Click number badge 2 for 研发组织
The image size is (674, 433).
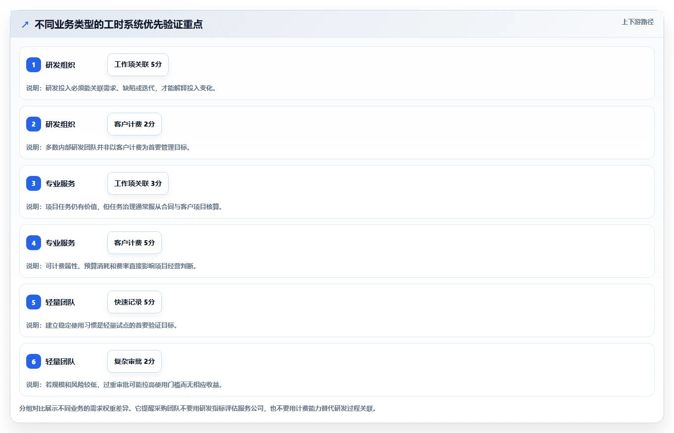(34, 124)
